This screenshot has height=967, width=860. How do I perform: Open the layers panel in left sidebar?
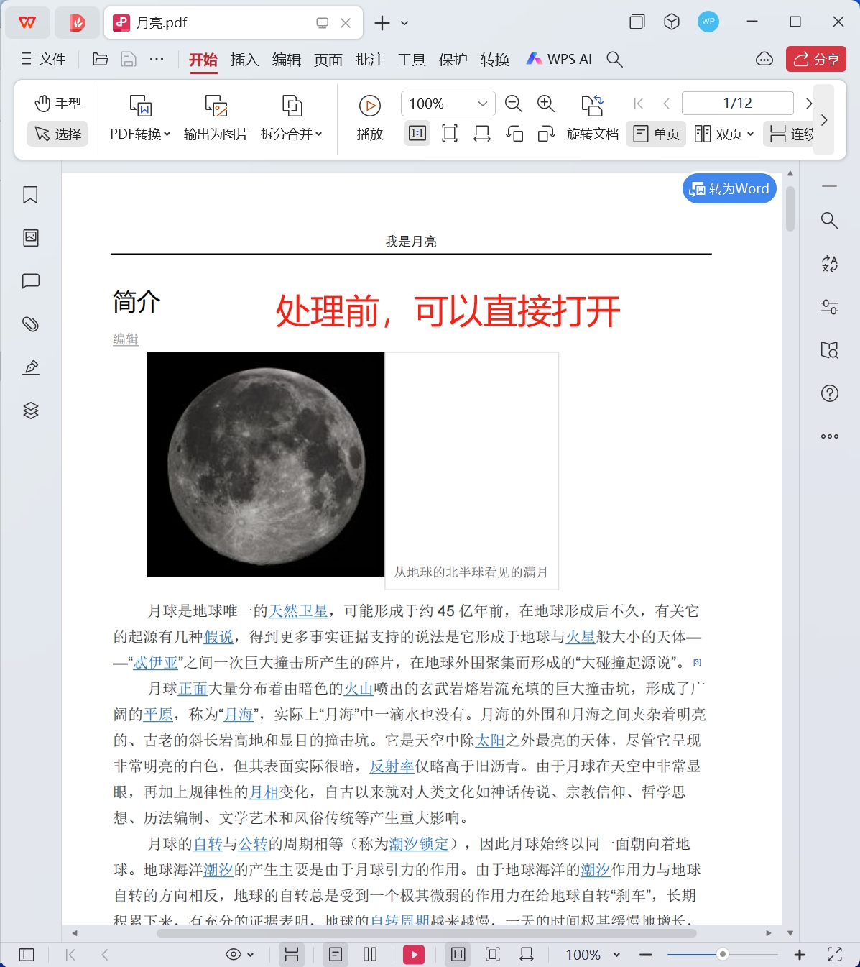click(x=30, y=411)
